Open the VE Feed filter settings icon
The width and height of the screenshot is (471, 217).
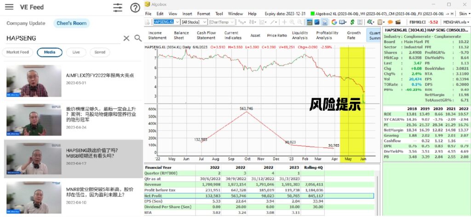tap(118, 7)
